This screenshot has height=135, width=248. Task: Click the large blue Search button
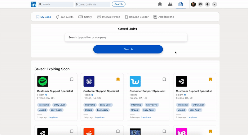click(128, 49)
